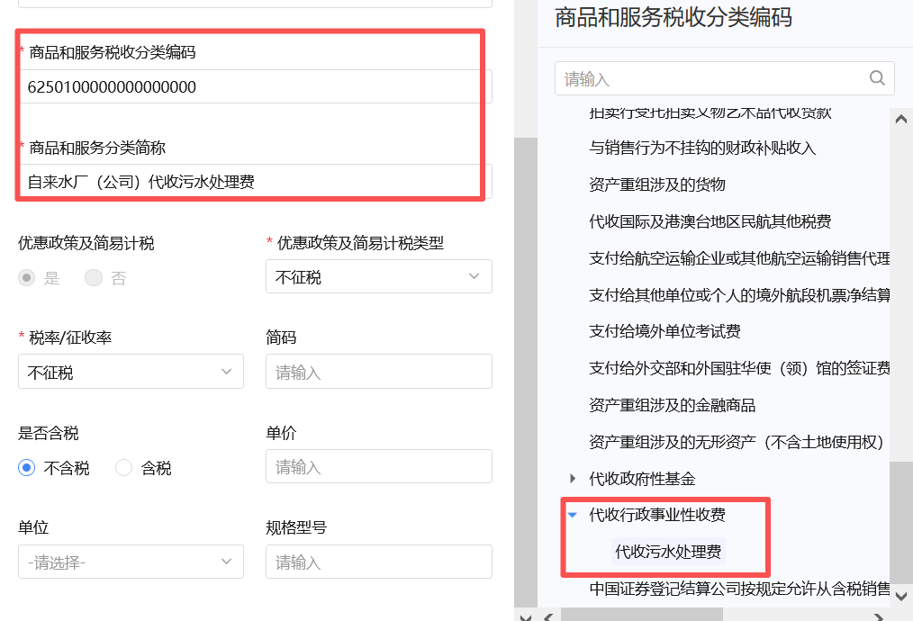This screenshot has width=913, height=621.
Task: Select the 否 radio for 优惠政策及简易计税
Action: (x=94, y=278)
